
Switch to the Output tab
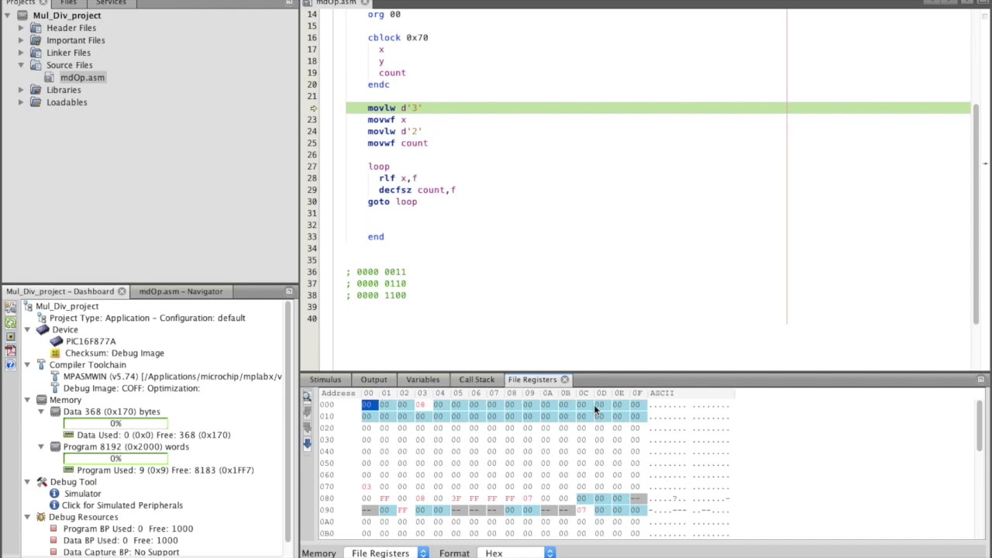(374, 380)
